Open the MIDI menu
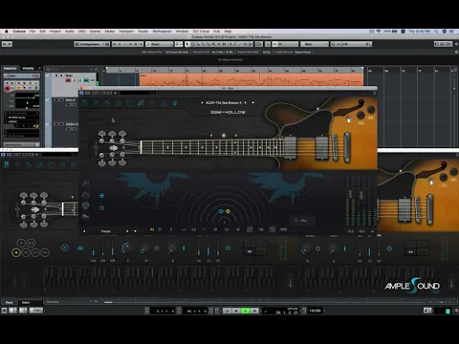 [x=82, y=32]
